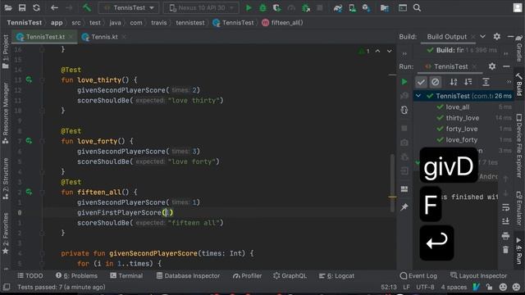Open the AVD Manager icon
The width and height of the screenshot is (525, 295).
(352, 7)
